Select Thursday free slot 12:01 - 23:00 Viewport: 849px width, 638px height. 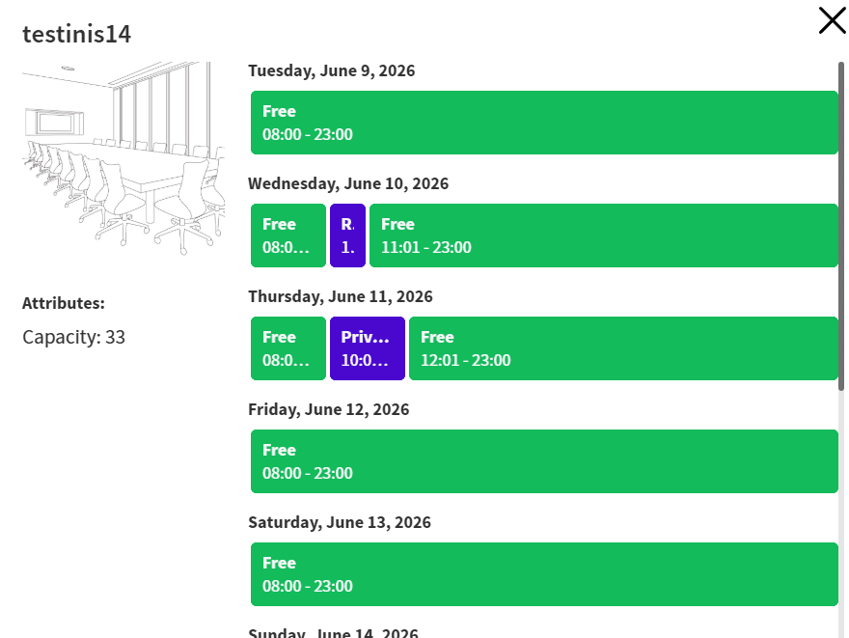[624, 348]
